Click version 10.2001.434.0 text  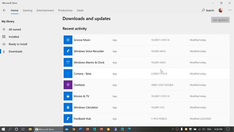pyautogui.click(x=158, y=62)
